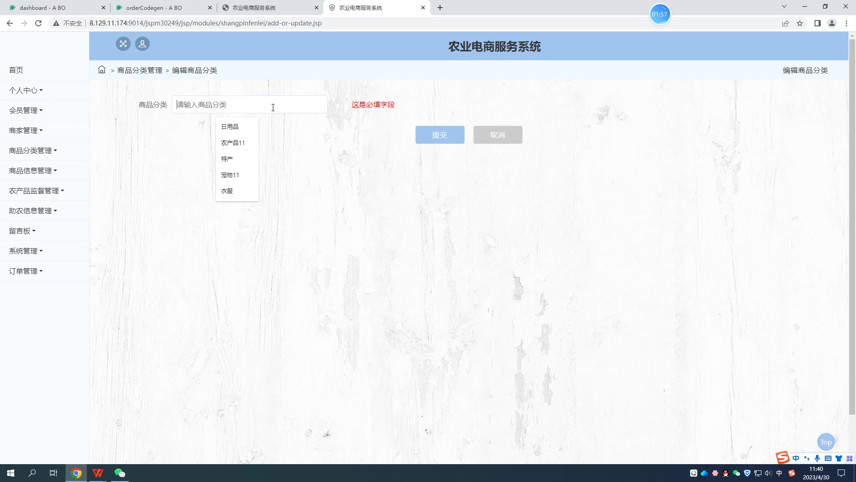Expand 个人中心 sidebar menu

(x=26, y=90)
